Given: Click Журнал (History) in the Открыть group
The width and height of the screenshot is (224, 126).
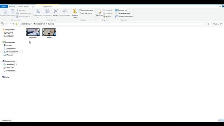Looking at the screenshot, I should click(x=107, y=16).
